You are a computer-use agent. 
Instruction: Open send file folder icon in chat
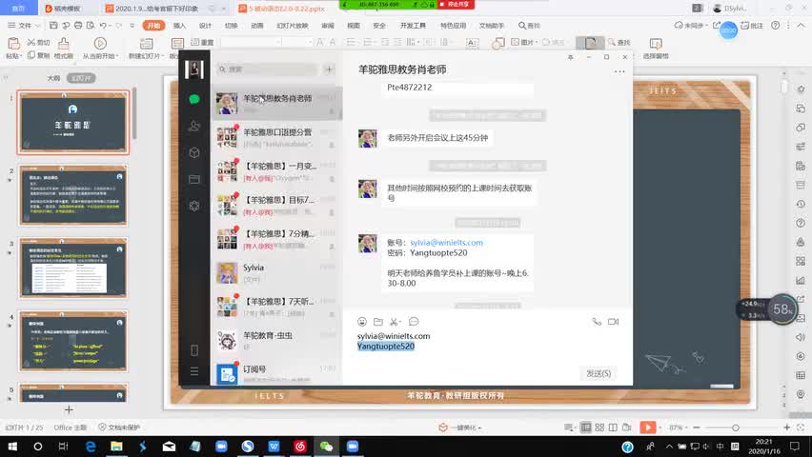click(x=378, y=322)
